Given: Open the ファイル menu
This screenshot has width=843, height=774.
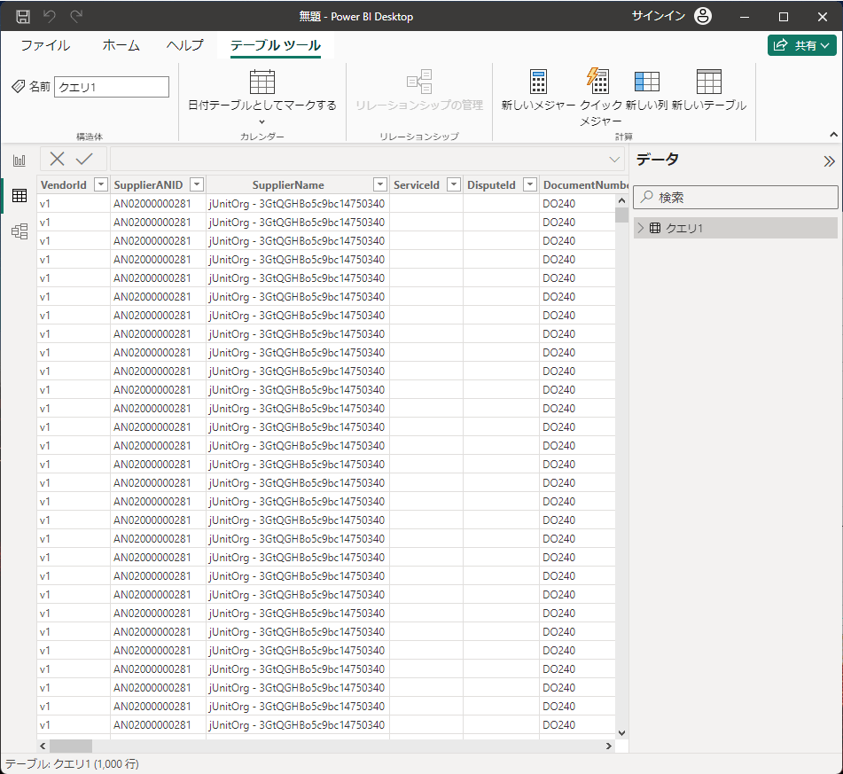Looking at the screenshot, I should click(x=46, y=45).
